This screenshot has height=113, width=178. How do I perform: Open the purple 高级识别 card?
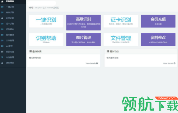tap(83, 22)
